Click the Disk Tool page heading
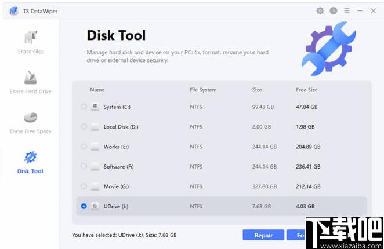The image size is (384, 249). tap(116, 35)
